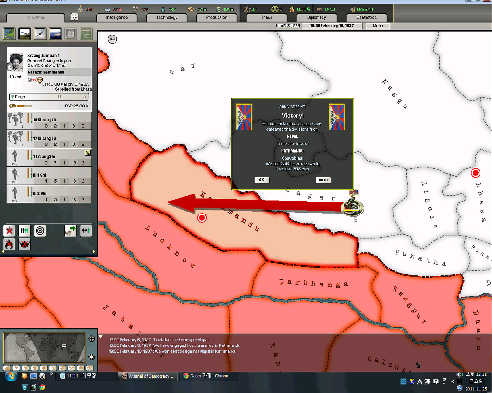Click the Attack:Kathmandu order label
The width and height of the screenshot is (492, 393).
[x=60, y=72]
